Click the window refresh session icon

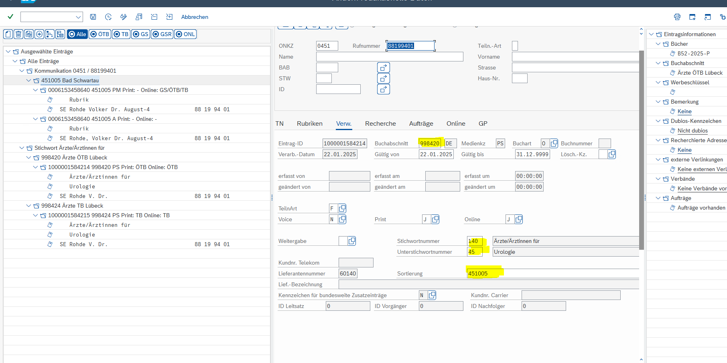[x=708, y=17]
